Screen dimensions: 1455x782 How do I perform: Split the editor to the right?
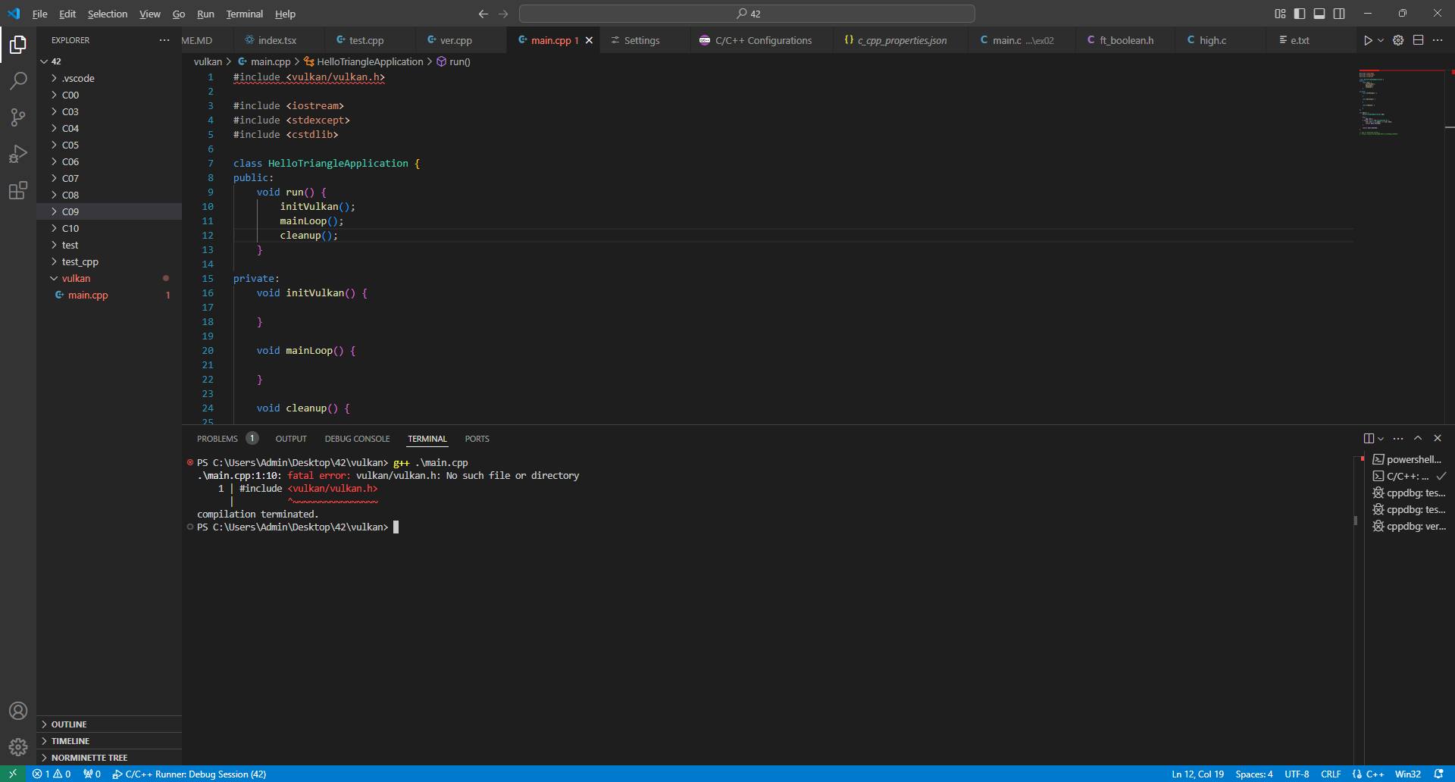(1418, 40)
